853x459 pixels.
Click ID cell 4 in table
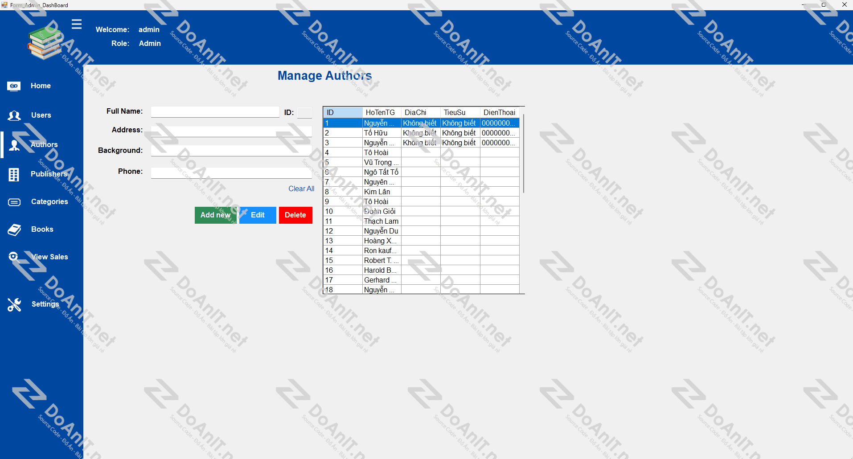(x=343, y=152)
